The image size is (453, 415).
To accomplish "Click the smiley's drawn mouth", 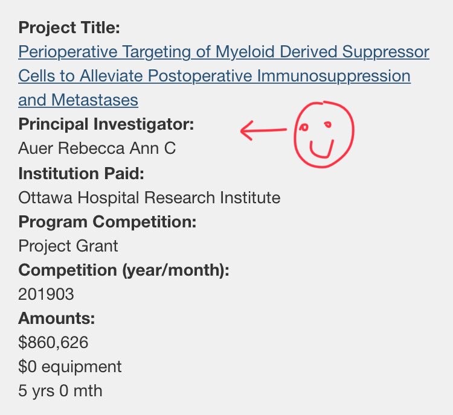I will [321, 150].
